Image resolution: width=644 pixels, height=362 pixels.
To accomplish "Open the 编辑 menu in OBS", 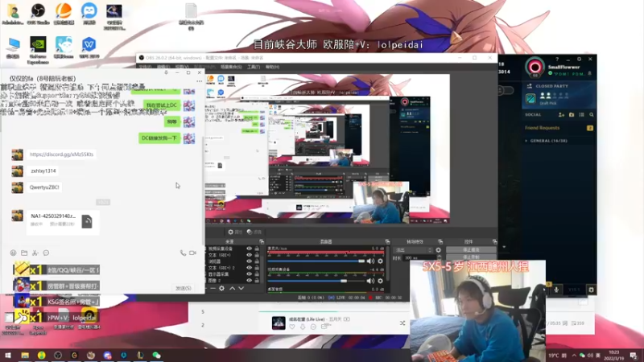I will pos(163,67).
